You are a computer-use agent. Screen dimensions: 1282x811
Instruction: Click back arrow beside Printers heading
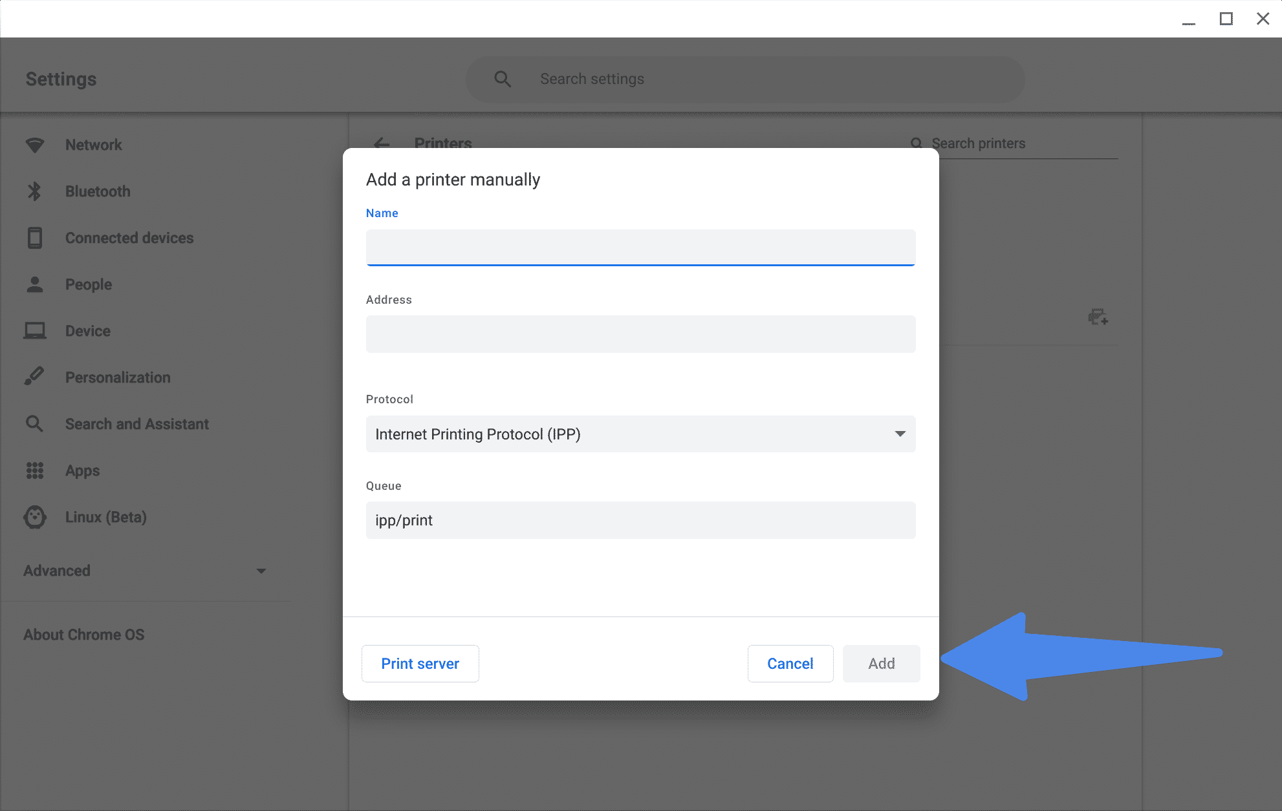click(382, 143)
